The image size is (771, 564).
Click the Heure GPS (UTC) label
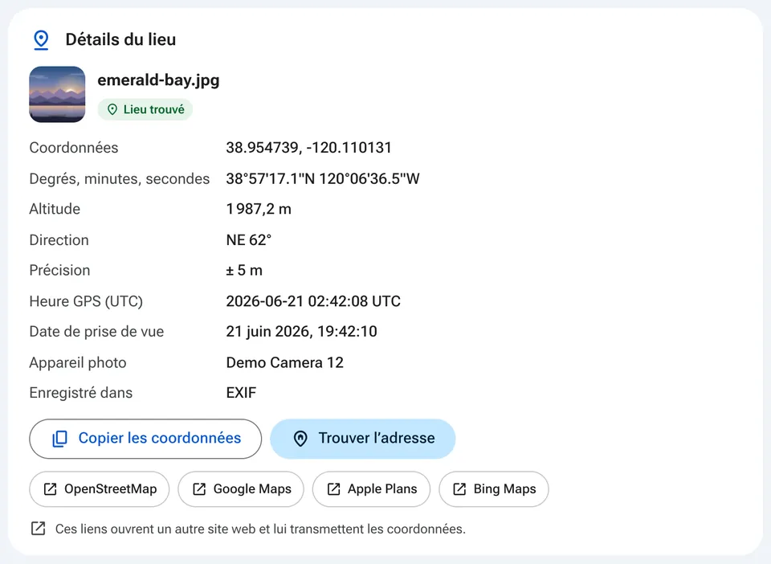(x=86, y=301)
